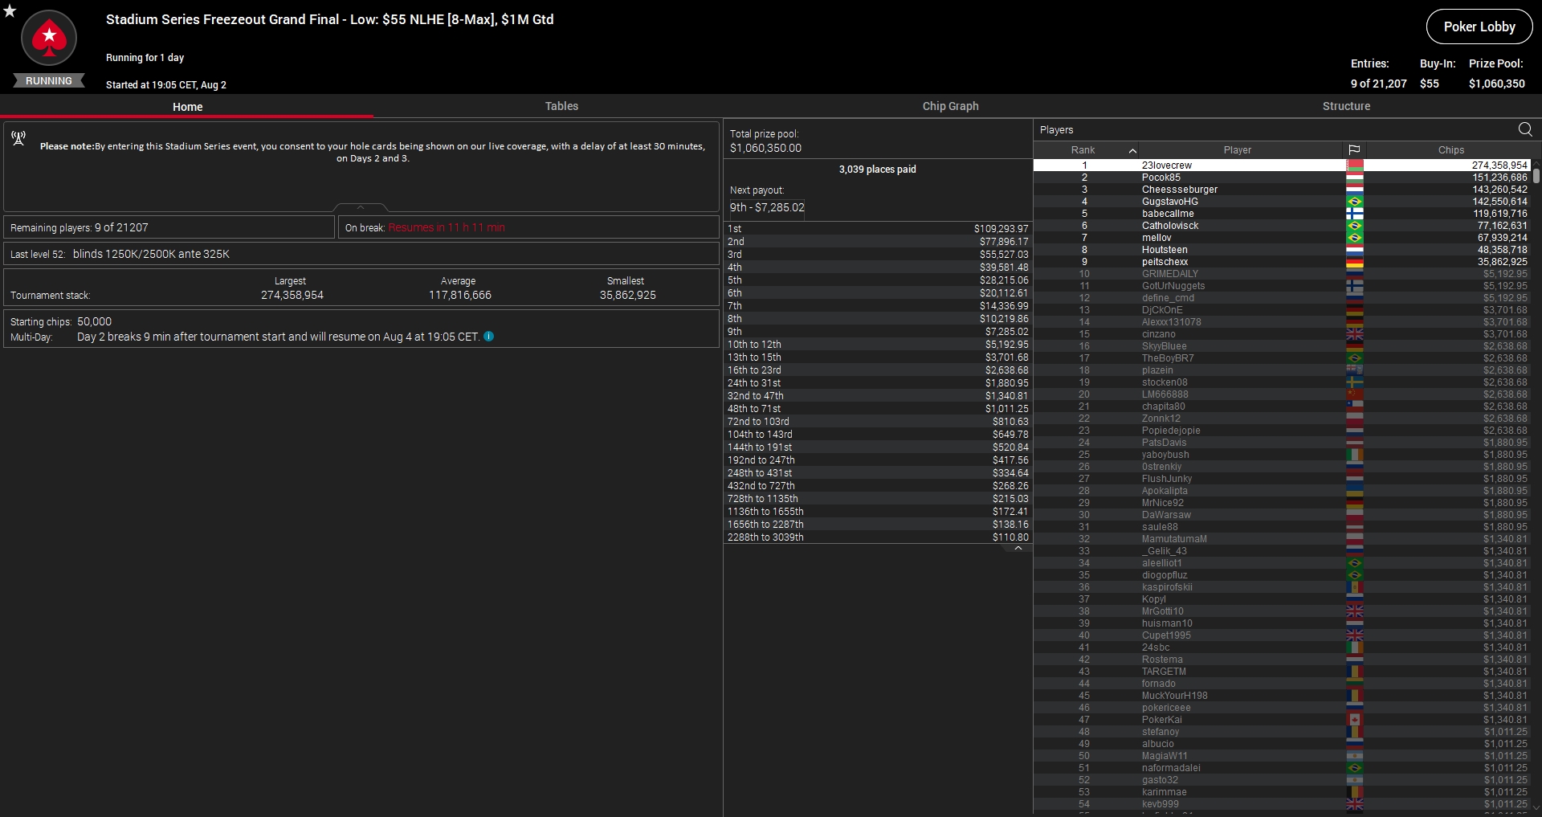Select player babecallme

click(x=1282, y=214)
